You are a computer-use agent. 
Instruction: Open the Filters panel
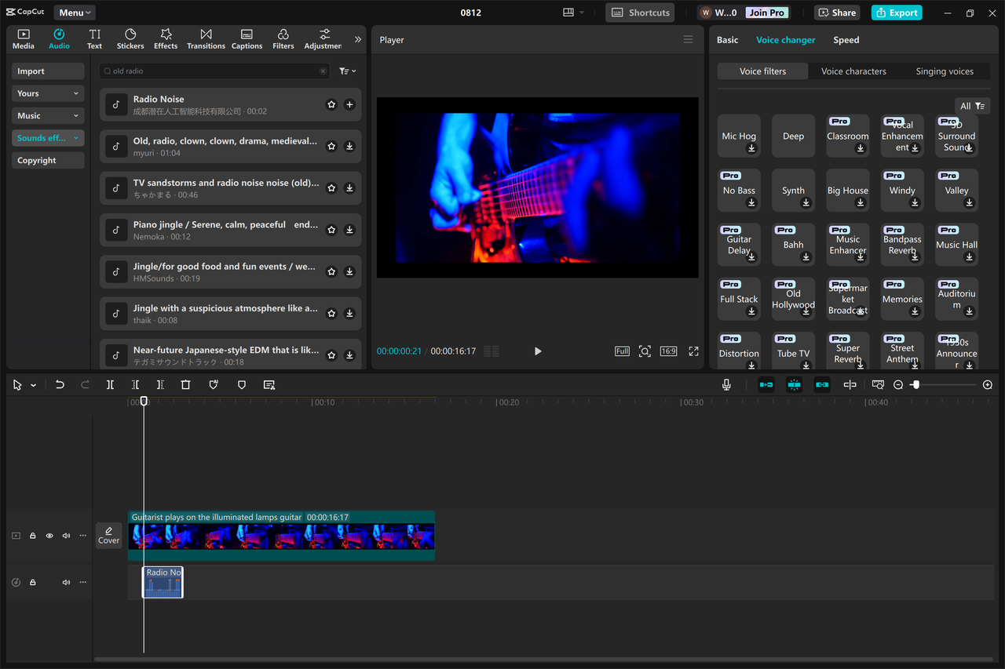pos(283,38)
